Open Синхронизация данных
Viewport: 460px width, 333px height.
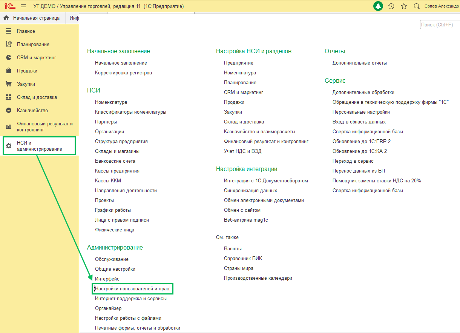point(250,190)
